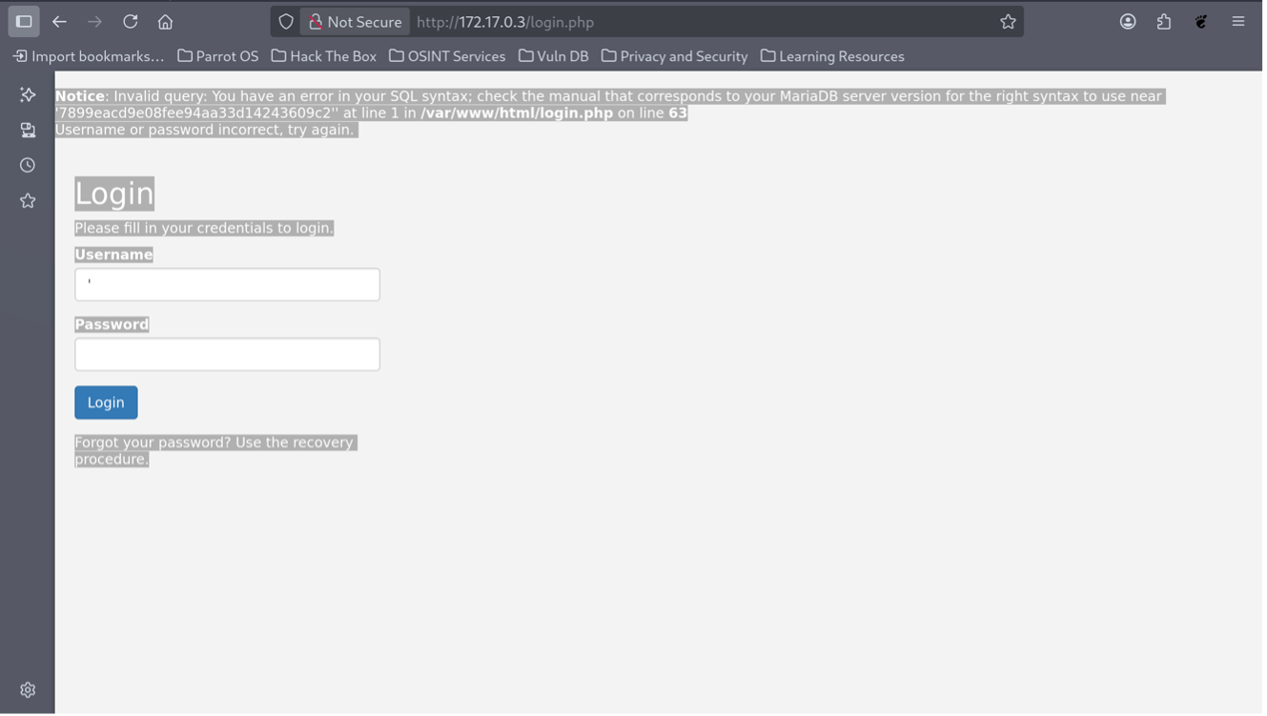Open Learning Resources bookmarks folder
Viewport: 1267px width, 716px height.
(833, 56)
